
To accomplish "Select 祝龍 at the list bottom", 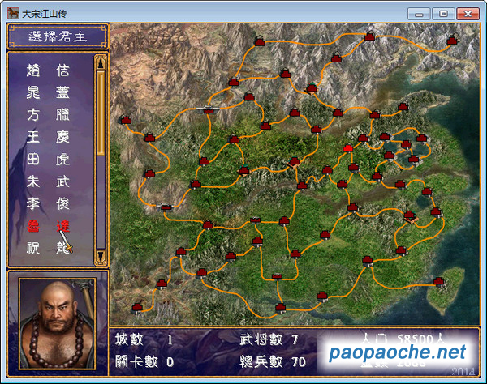I will (x=48, y=248).
